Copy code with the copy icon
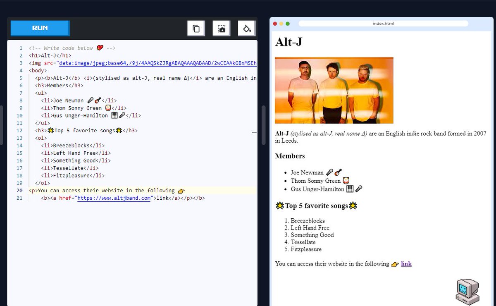This screenshot has width=496, height=306. click(x=196, y=29)
